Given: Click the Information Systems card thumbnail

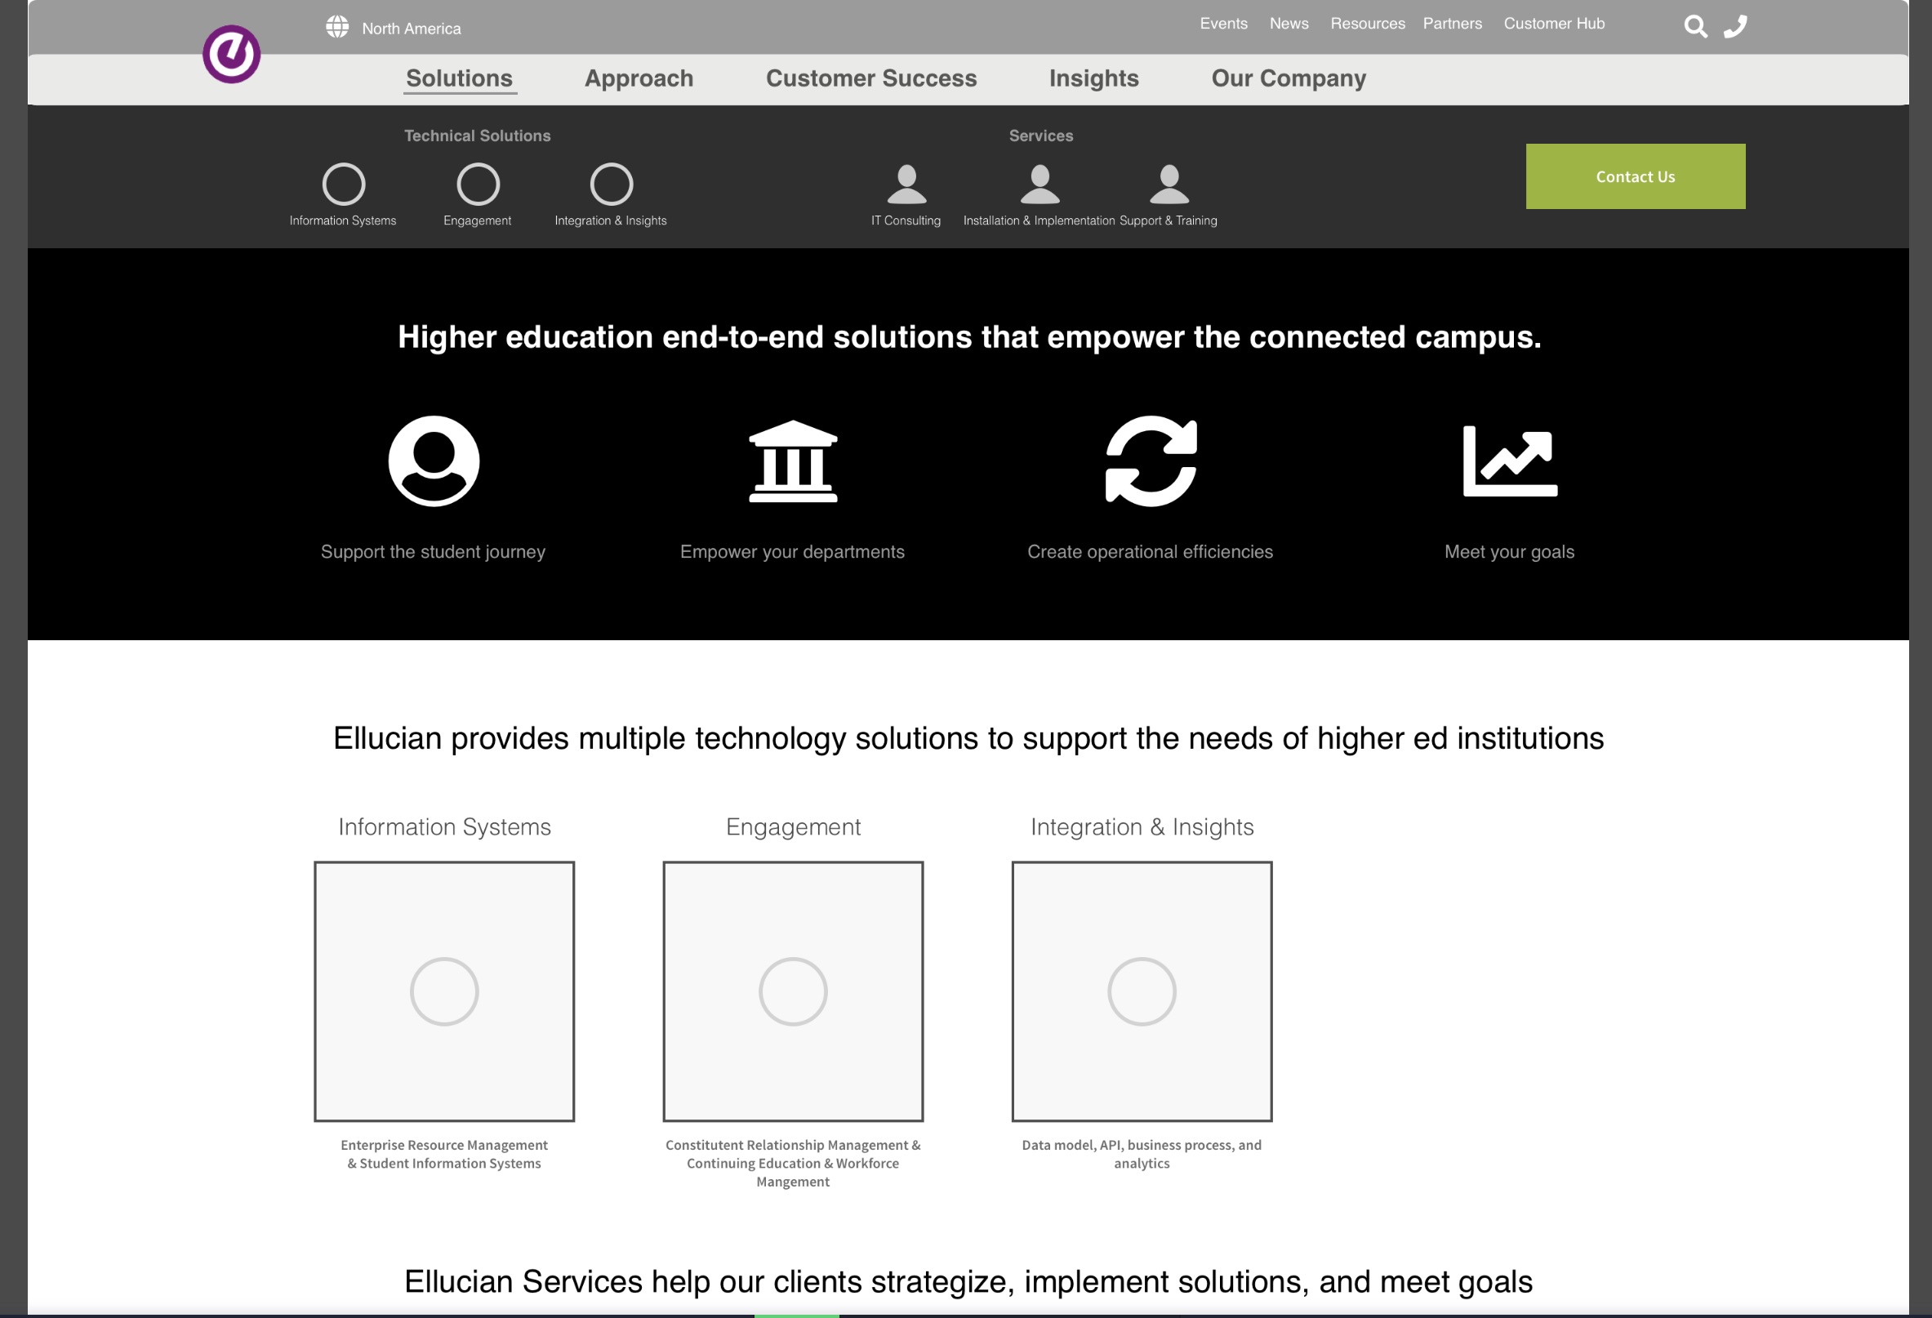Looking at the screenshot, I should click(x=444, y=991).
